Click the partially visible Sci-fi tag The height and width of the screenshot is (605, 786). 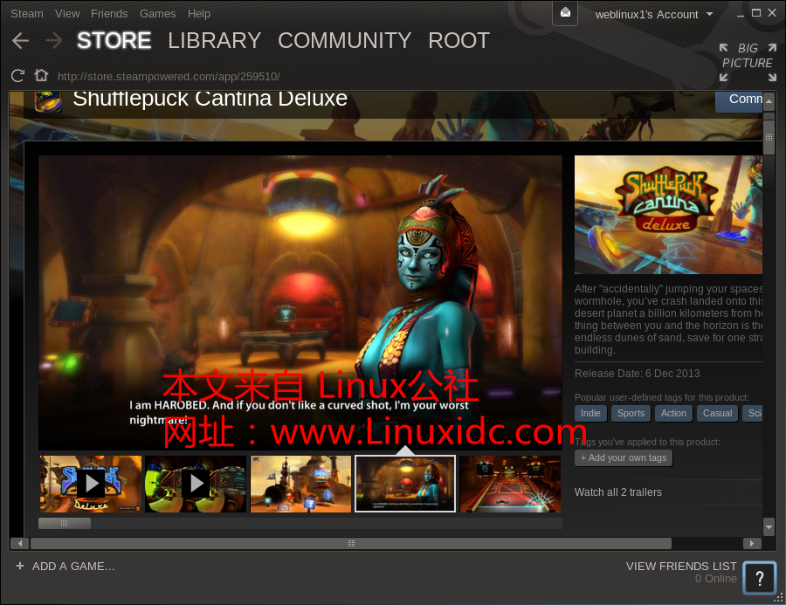click(753, 414)
